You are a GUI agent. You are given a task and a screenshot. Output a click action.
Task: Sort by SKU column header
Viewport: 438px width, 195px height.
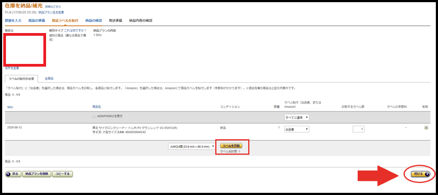click(10, 107)
